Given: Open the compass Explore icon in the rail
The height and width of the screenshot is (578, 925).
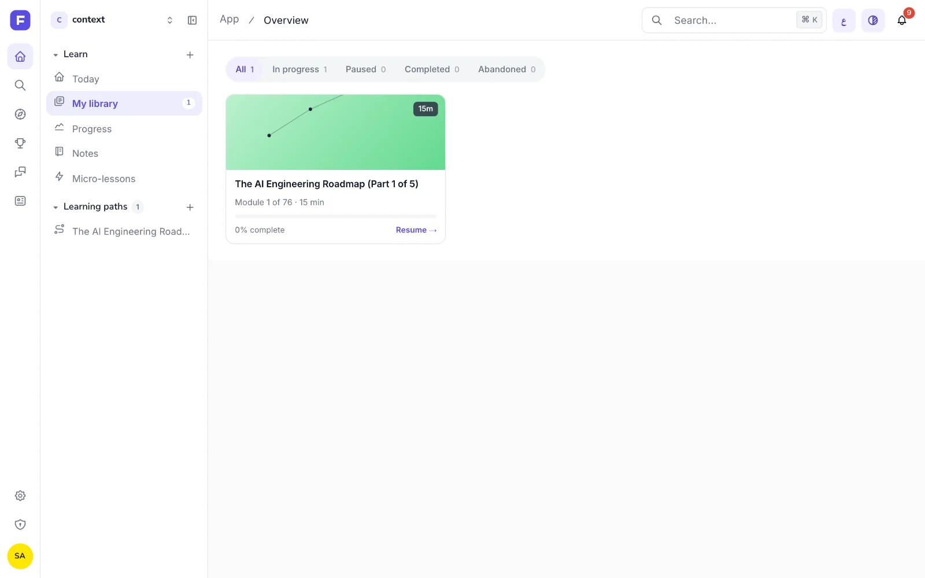Looking at the screenshot, I should tap(20, 114).
